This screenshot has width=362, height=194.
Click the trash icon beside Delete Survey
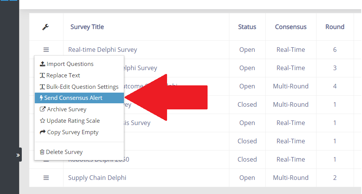pos(42,152)
